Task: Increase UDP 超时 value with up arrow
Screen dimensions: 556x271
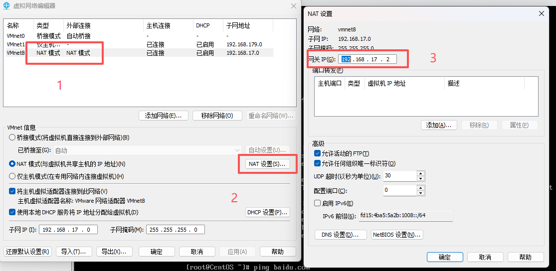Action: pos(420,173)
